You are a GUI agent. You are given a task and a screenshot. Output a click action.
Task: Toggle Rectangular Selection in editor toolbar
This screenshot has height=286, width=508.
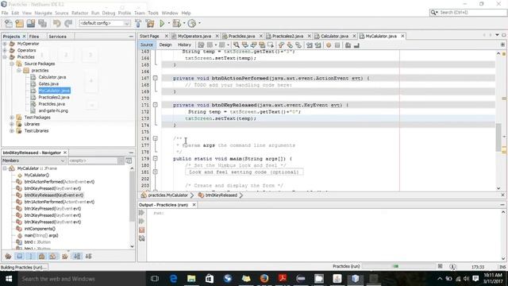tap(271, 45)
